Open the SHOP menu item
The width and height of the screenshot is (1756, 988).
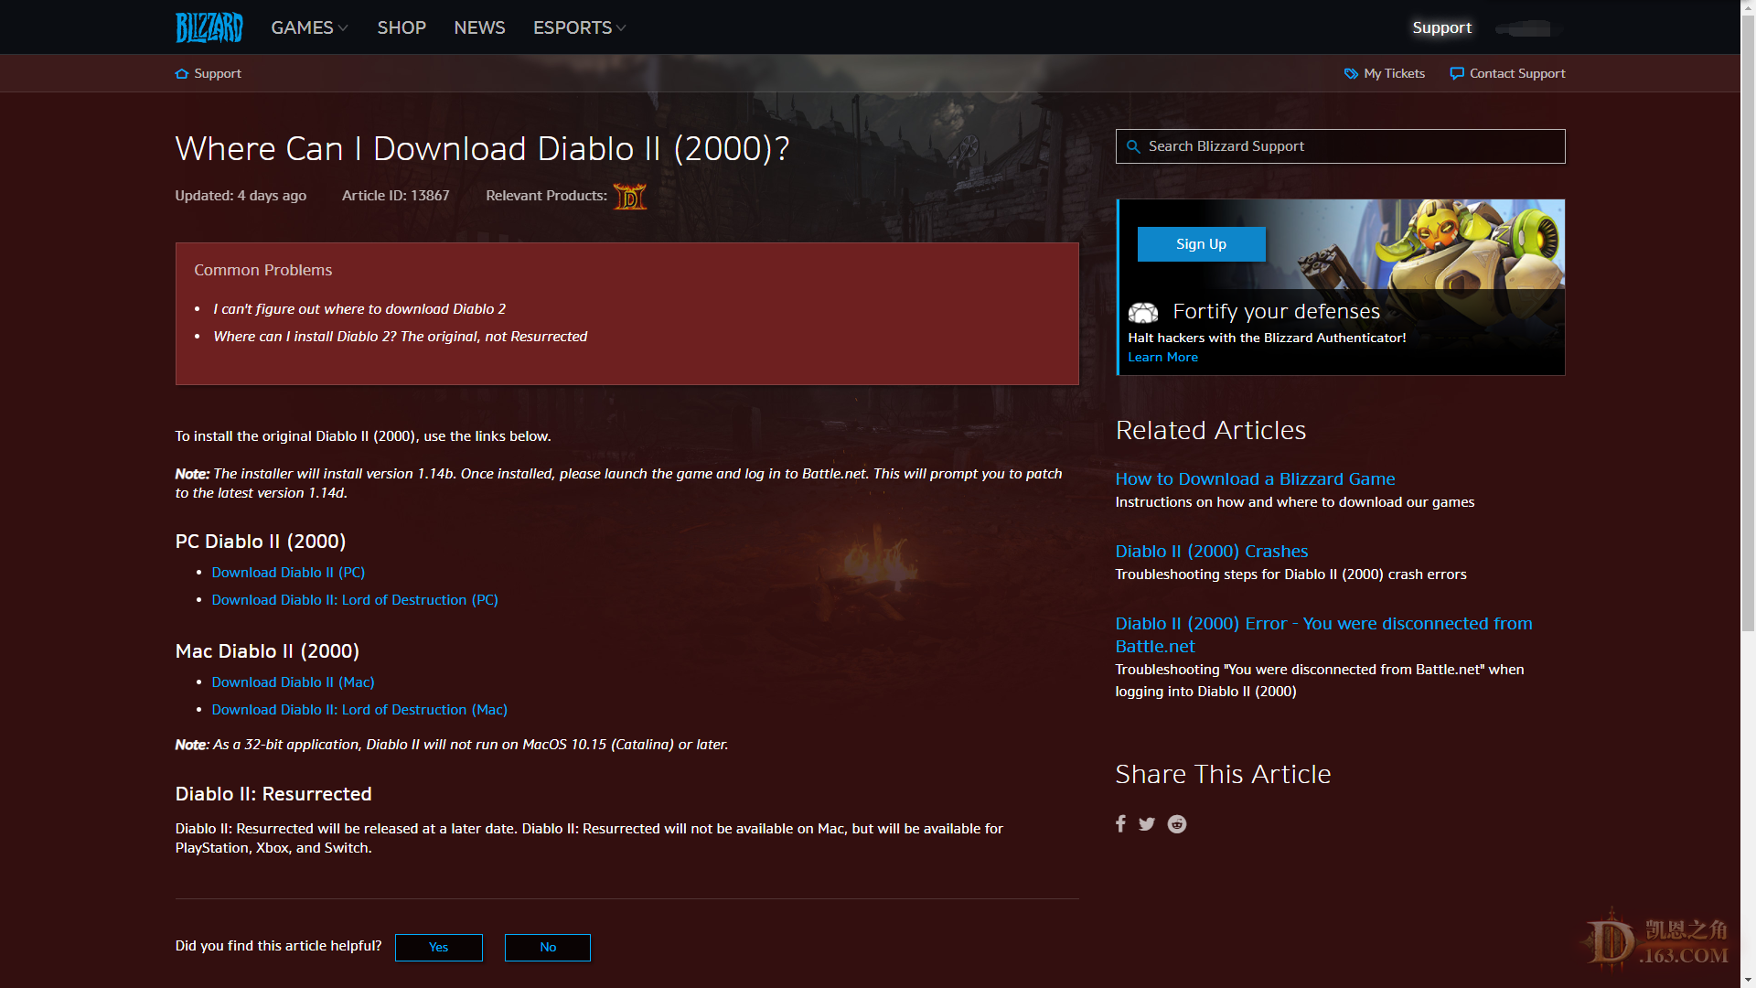pyautogui.click(x=402, y=27)
